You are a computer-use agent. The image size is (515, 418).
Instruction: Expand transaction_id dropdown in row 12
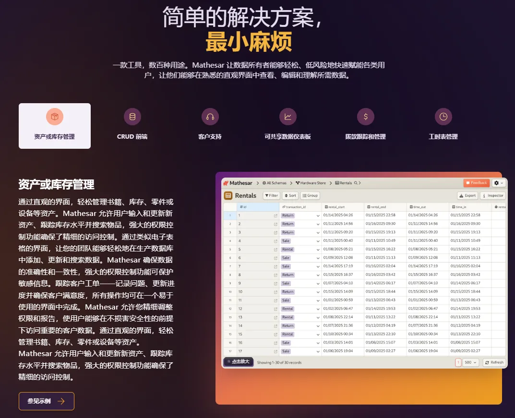(318, 309)
